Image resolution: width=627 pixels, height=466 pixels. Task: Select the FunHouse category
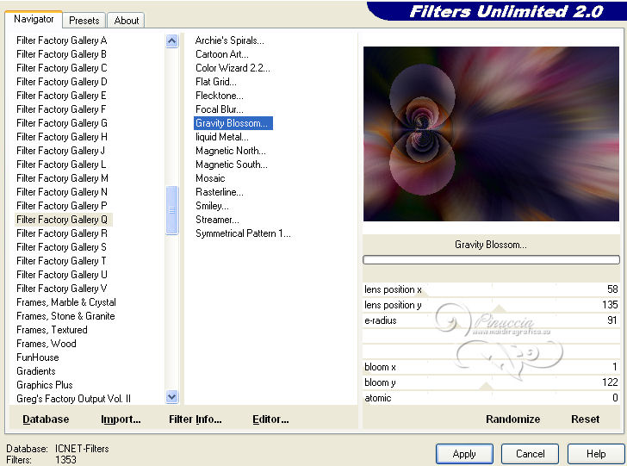click(x=38, y=357)
